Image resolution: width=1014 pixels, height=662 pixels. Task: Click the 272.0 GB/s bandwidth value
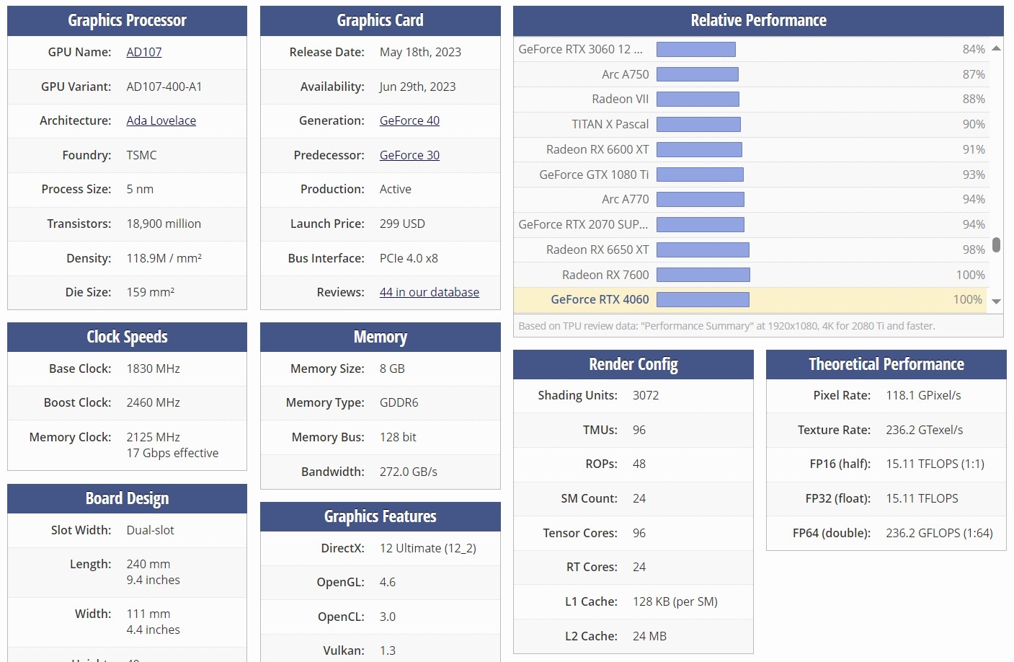[409, 472]
